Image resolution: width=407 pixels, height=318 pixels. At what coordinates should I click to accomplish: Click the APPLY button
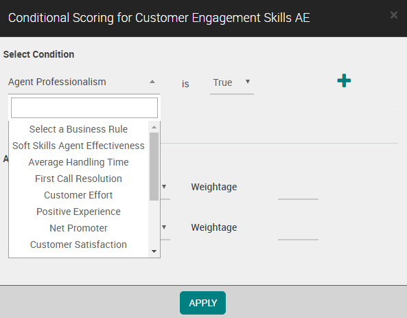coord(202,303)
